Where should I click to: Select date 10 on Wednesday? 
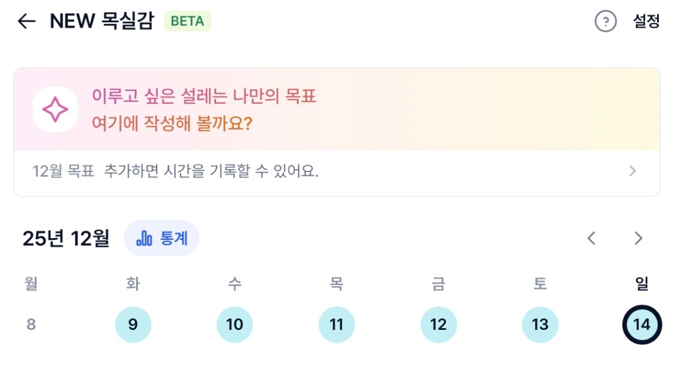pyautogui.click(x=235, y=325)
